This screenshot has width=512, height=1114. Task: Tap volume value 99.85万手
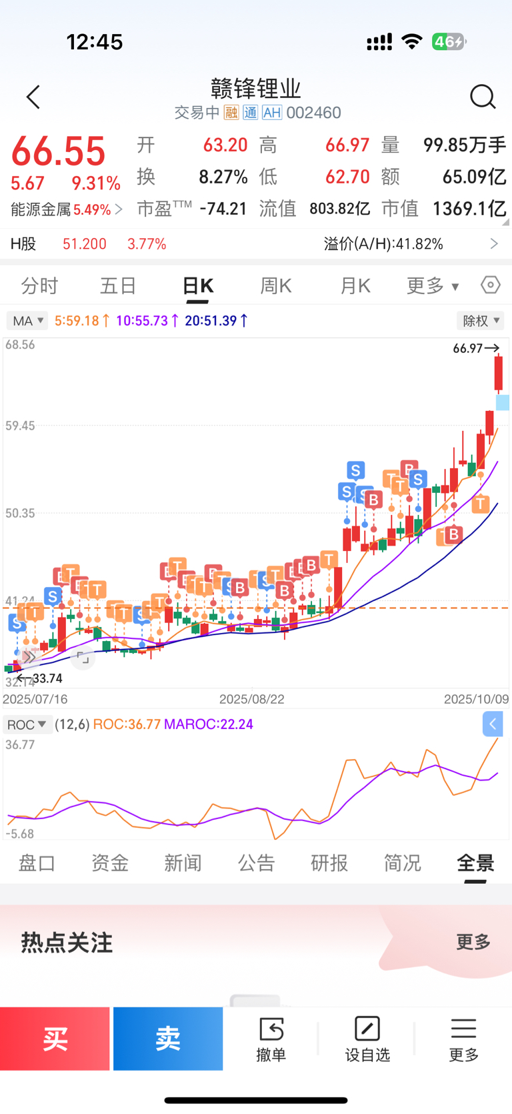click(x=465, y=145)
